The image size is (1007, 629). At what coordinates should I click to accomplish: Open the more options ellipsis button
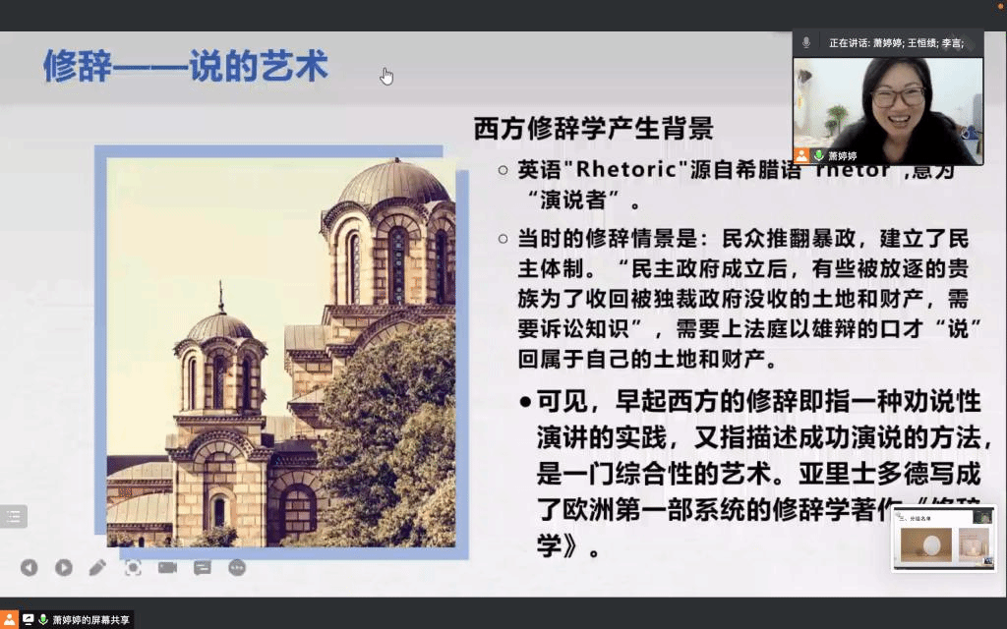[237, 567]
